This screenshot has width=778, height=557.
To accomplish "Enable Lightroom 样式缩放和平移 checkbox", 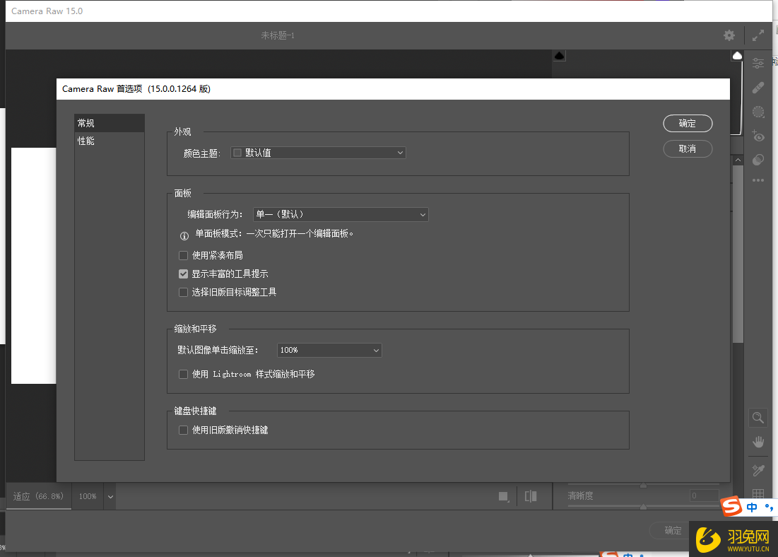I will click(183, 374).
